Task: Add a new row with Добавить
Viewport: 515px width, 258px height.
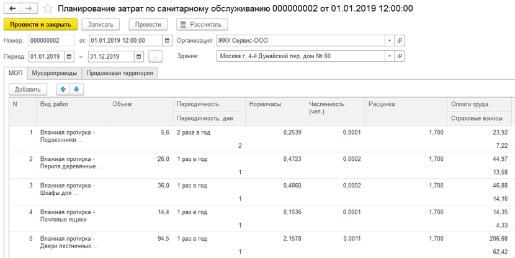Action: pyautogui.click(x=27, y=90)
